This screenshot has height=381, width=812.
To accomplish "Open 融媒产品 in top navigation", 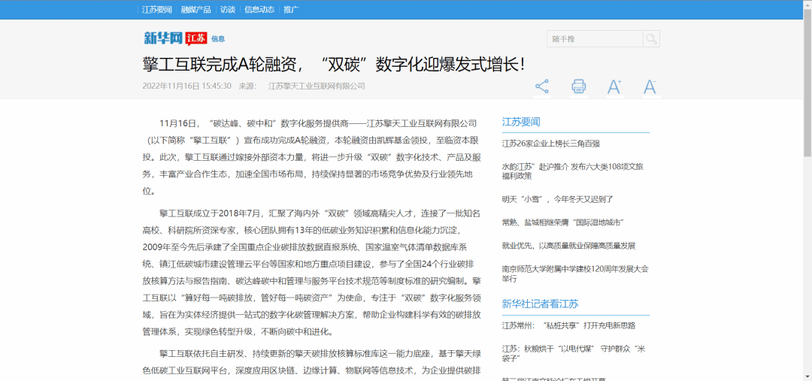I will [x=195, y=9].
